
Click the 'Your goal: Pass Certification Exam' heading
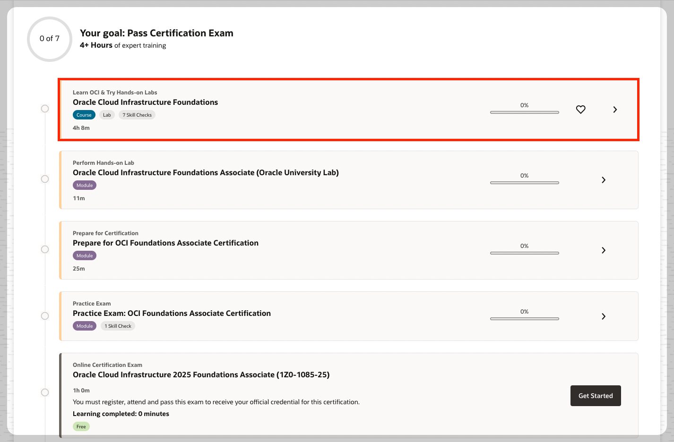pos(156,33)
